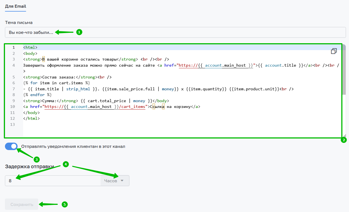Click '{{item.product.unit}}' on line 7
Image resolution: width=349 pixels, height=212 pixels.
click(254, 89)
